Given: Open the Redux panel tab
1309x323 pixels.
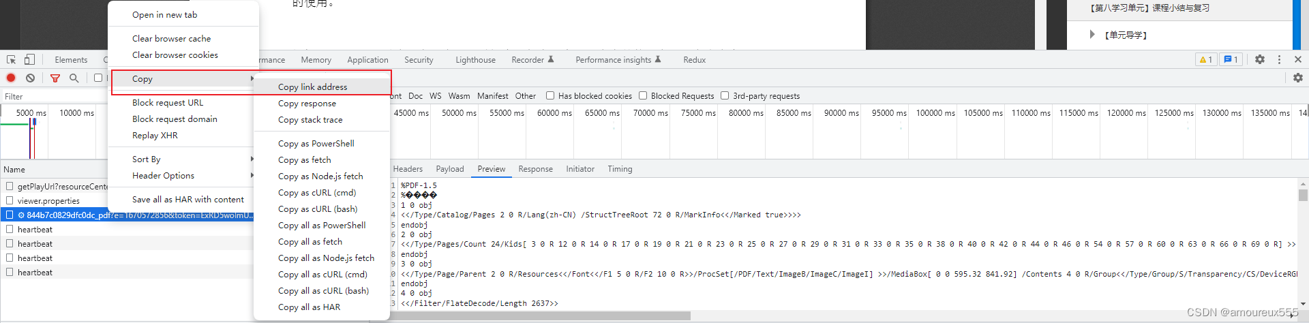Looking at the screenshot, I should point(694,60).
